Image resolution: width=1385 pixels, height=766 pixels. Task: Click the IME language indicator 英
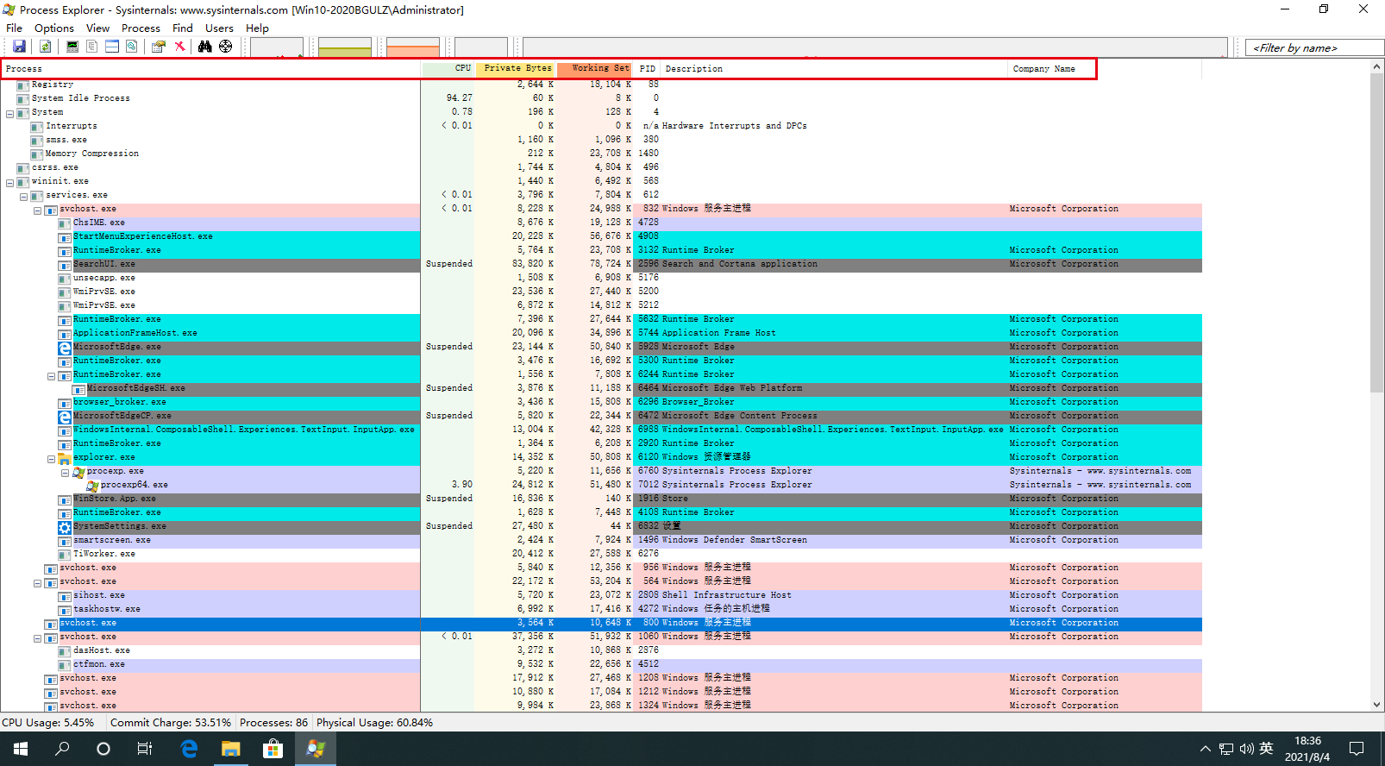pyautogui.click(x=1266, y=749)
